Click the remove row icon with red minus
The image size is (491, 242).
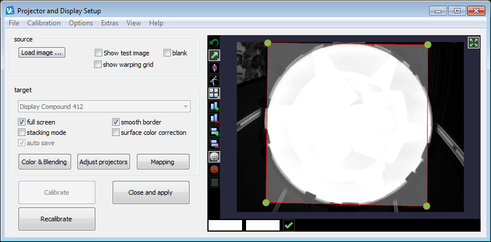pos(214,143)
